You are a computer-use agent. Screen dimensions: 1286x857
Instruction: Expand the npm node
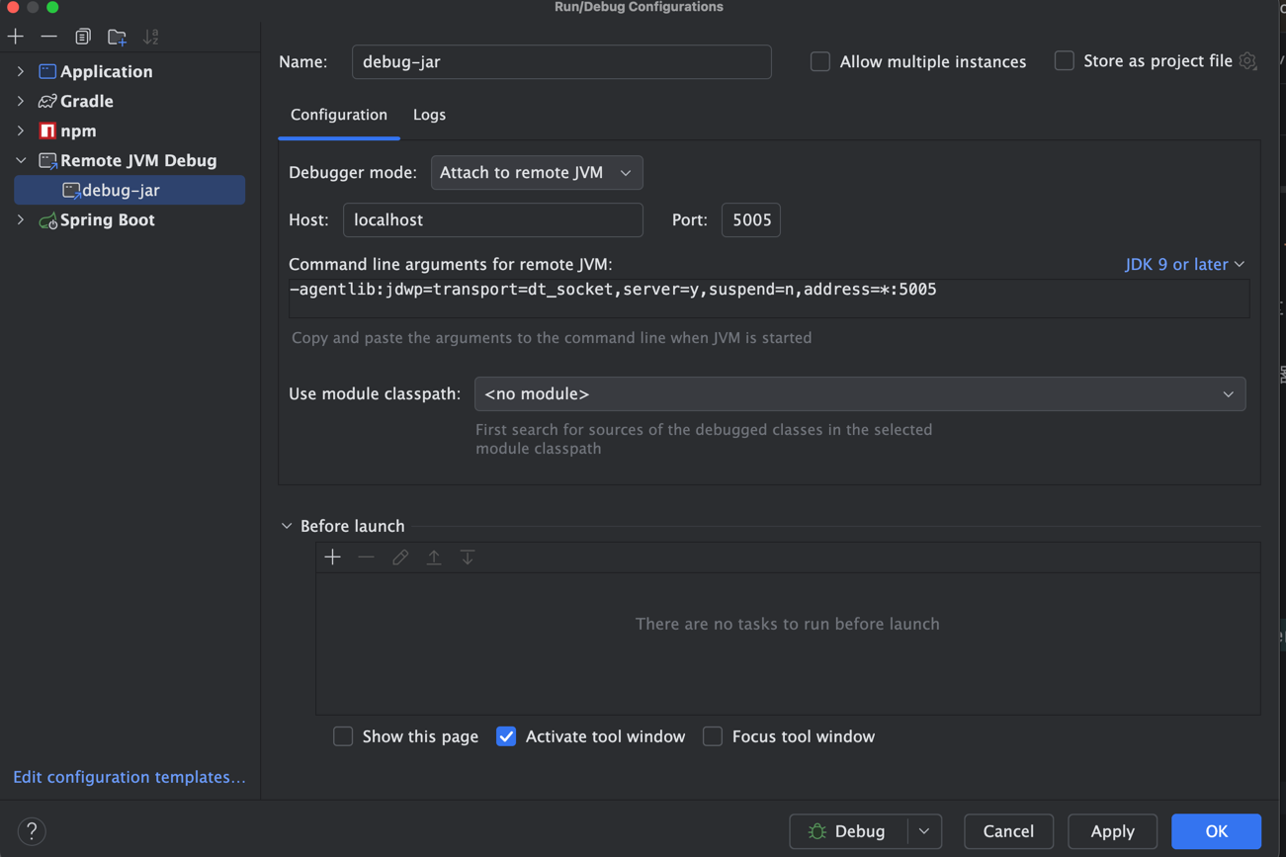pos(21,130)
